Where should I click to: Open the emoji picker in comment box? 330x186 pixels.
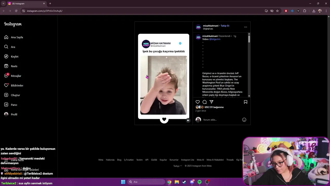(244, 120)
